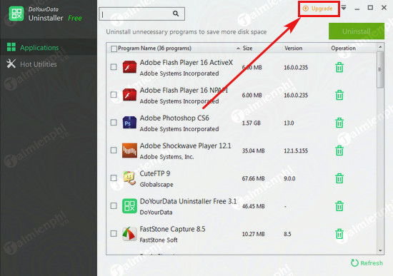Click the 'FastStone Soft' publisher text
The image size is (393, 276).
coord(159,240)
